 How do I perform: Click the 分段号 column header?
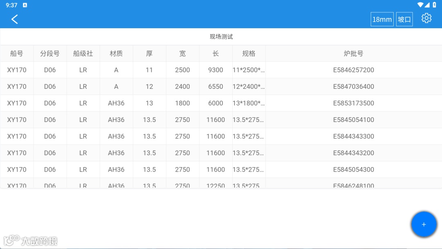[x=50, y=54]
